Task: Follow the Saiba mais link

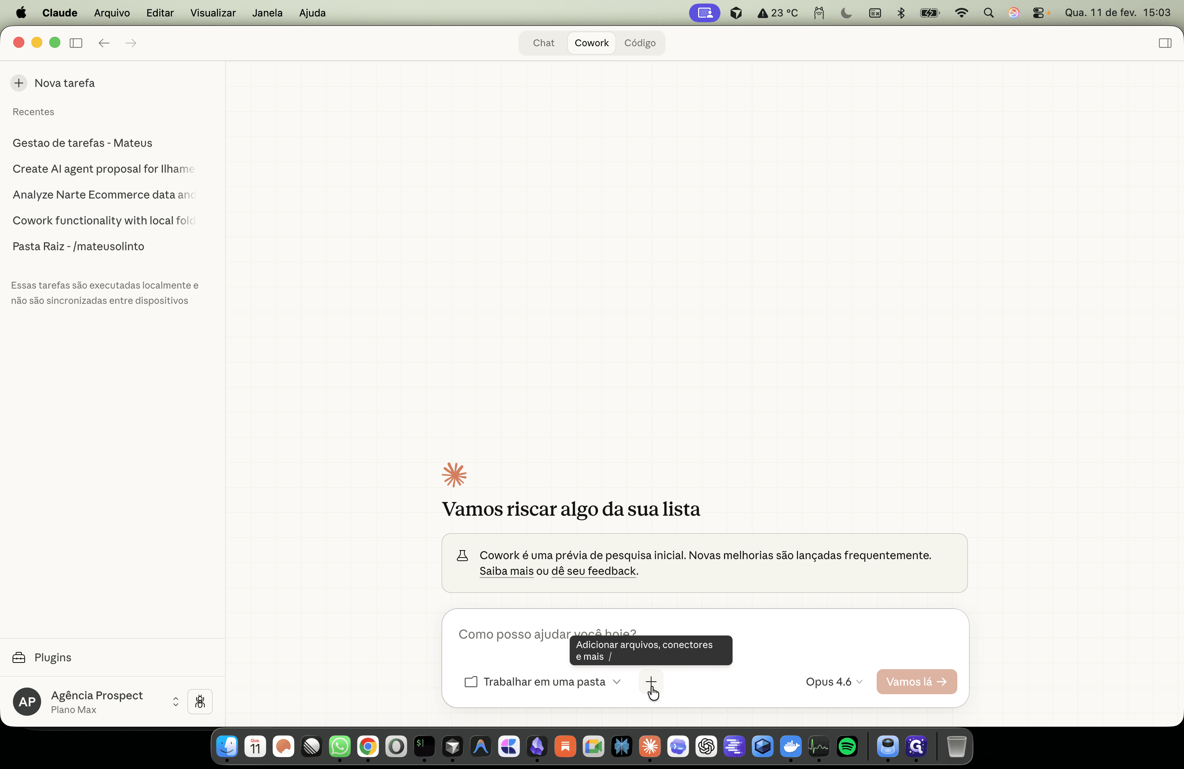Action: pos(506,571)
